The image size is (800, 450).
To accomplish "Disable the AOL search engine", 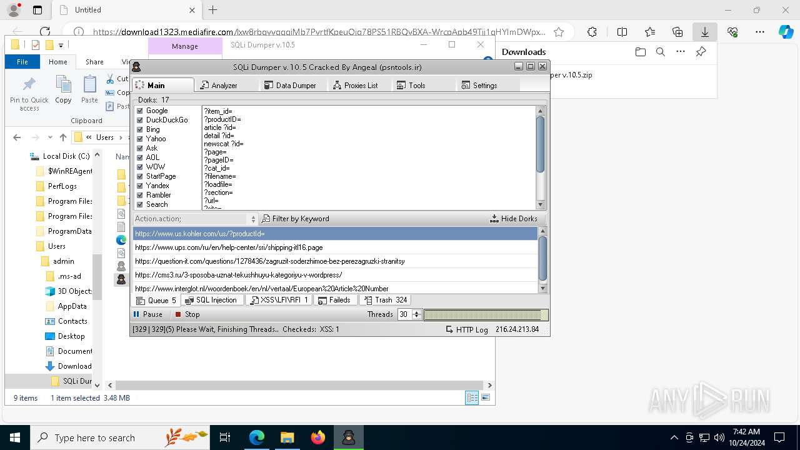I will [140, 157].
